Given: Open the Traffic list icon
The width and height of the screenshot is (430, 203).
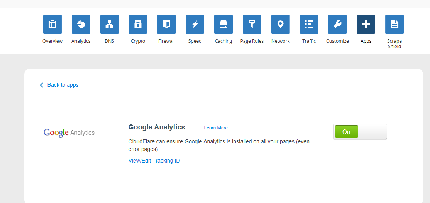Looking at the screenshot, I should pos(309,24).
